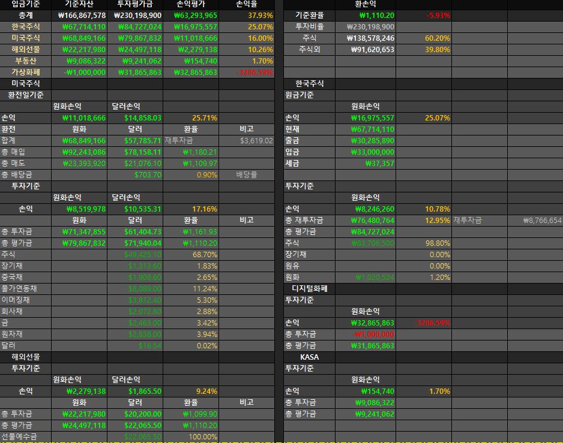Image resolution: width=563 pixels, height=443 pixels.
Task: Select the 17.16% profit cell
Action: [191, 209]
